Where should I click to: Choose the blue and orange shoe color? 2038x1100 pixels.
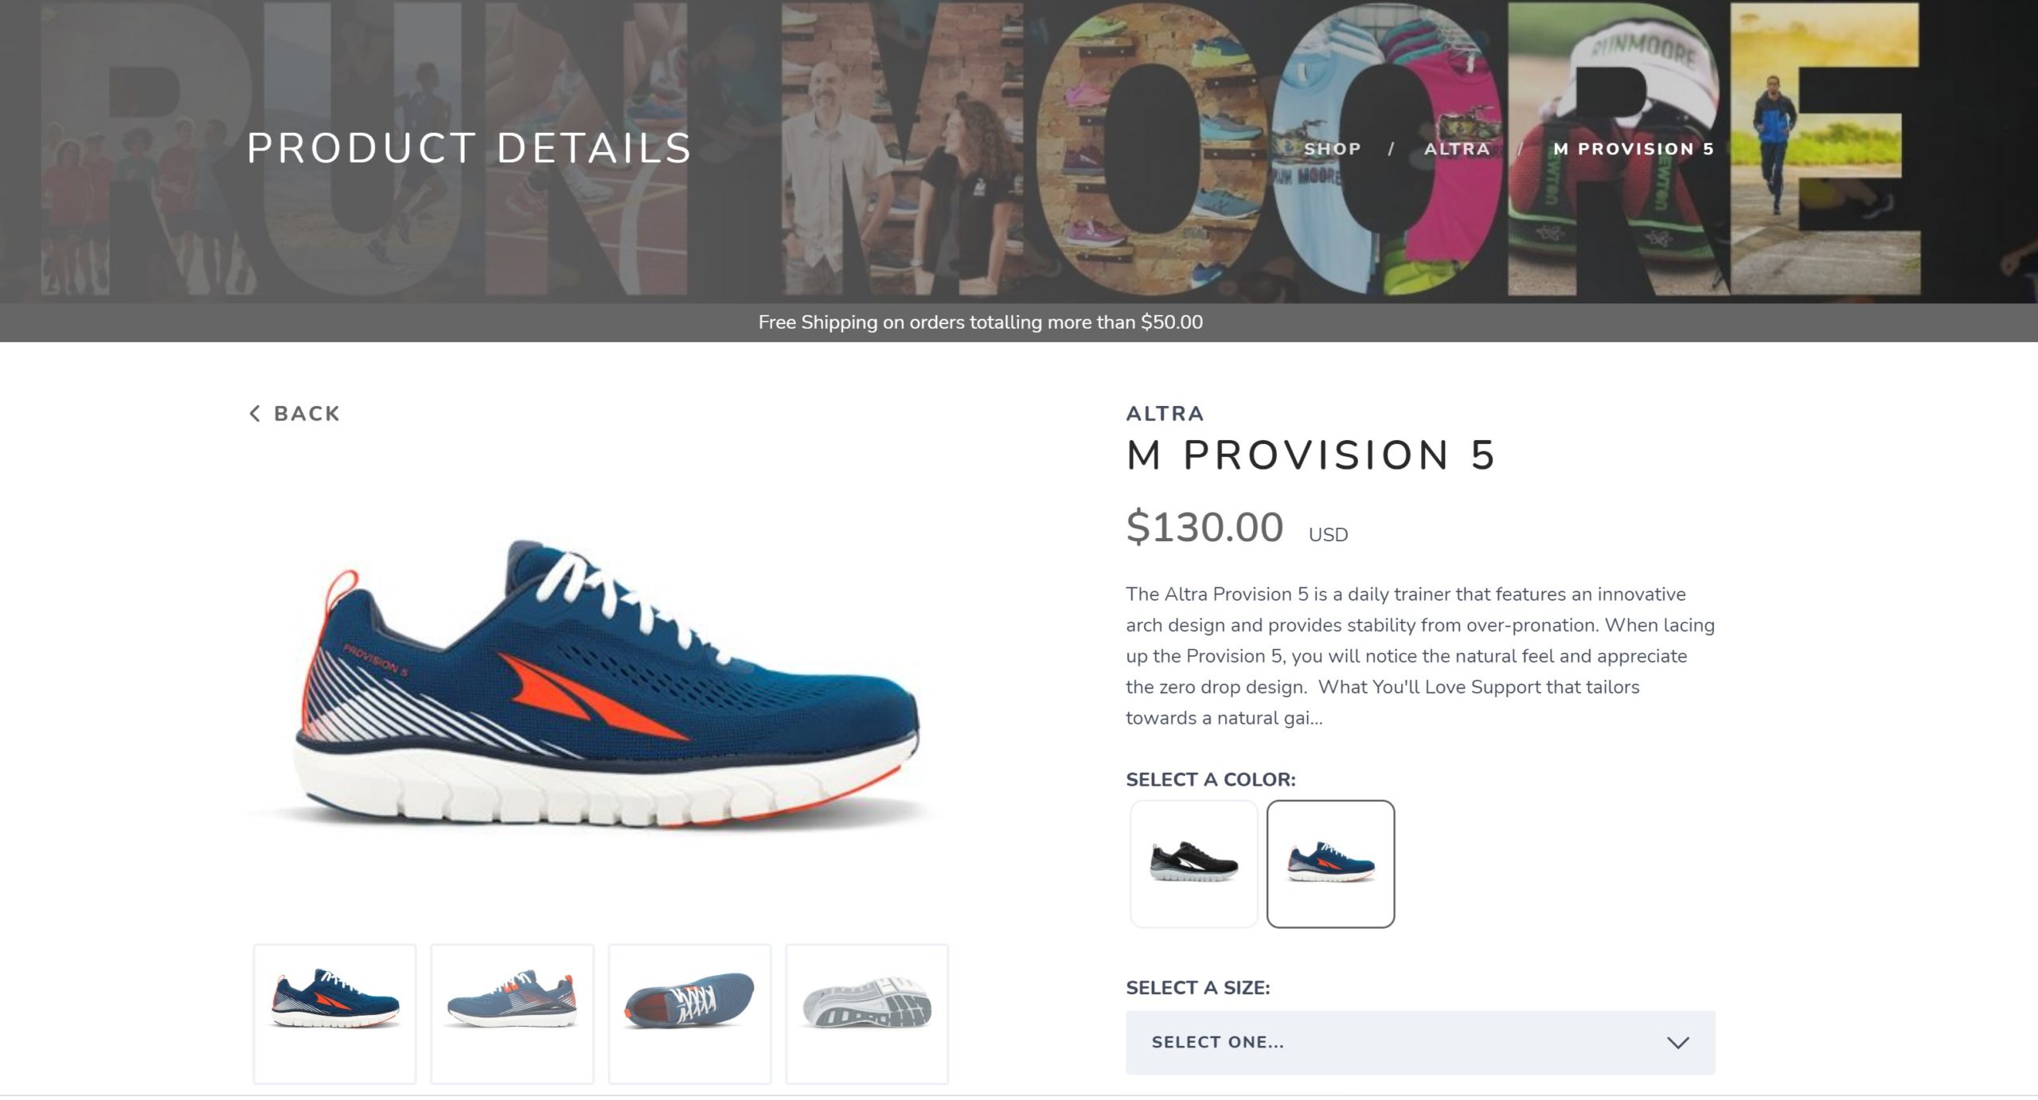1330,864
